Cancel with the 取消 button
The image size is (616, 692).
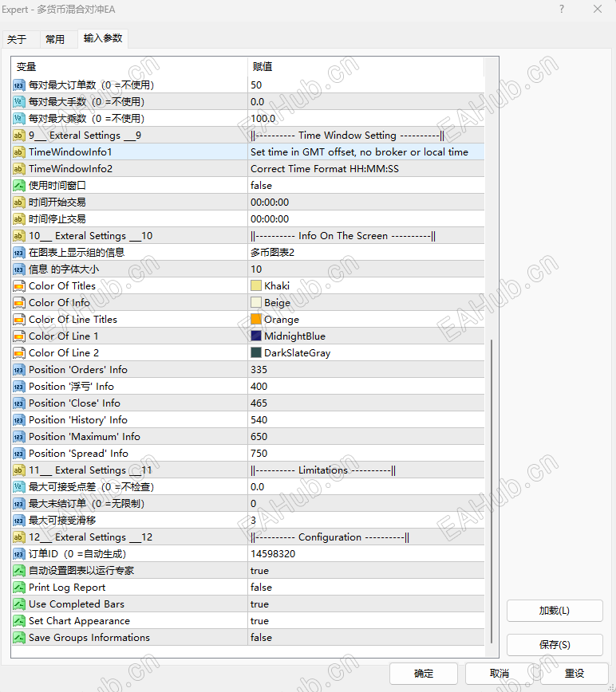click(x=499, y=674)
